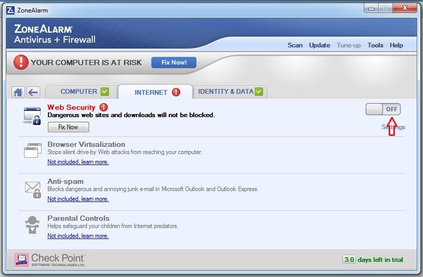Click the '30 days left in trial' text
Image resolution: width=423 pixels, height=277 pixels.
point(373,260)
